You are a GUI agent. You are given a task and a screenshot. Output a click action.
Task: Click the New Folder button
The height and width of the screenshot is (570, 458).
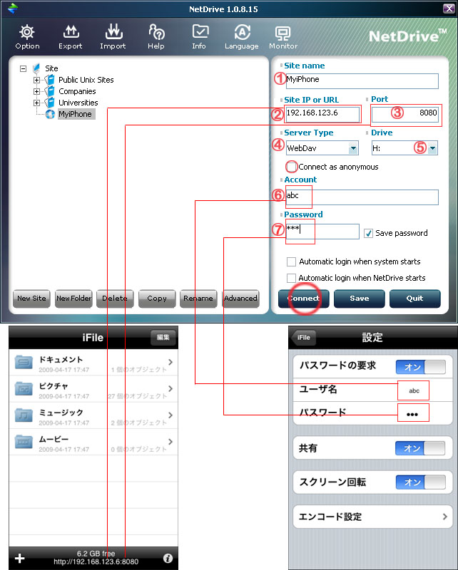(73, 299)
